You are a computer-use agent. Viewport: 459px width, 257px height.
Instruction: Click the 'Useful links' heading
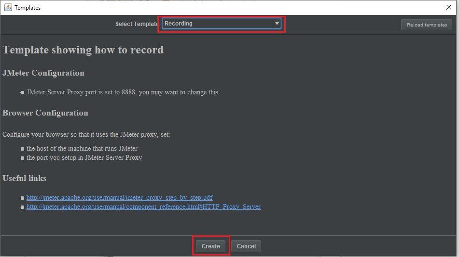pos(24,178)
